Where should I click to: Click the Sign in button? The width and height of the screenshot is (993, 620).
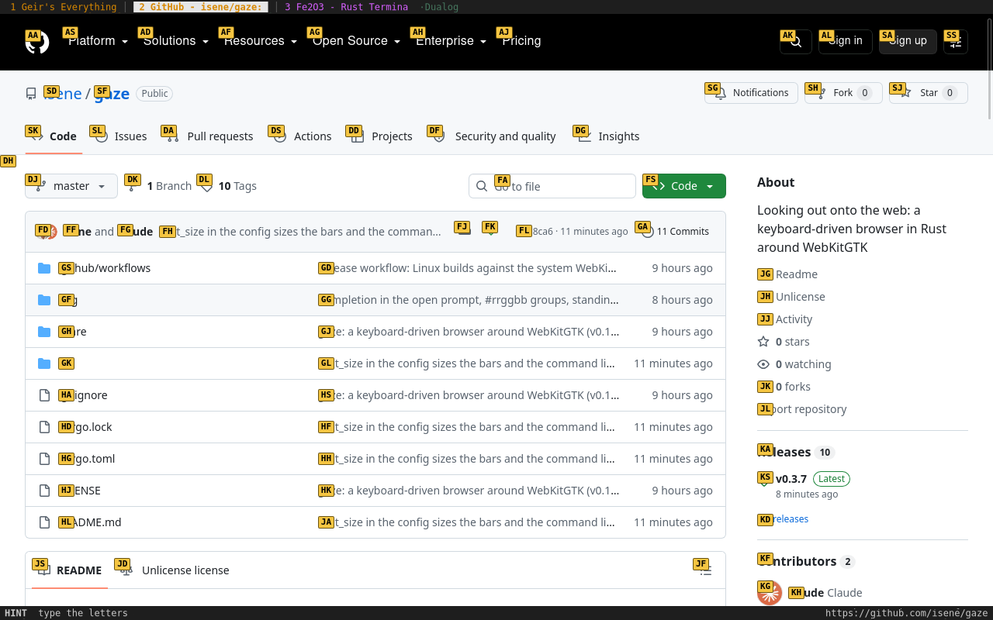click(x=846, y=41)
